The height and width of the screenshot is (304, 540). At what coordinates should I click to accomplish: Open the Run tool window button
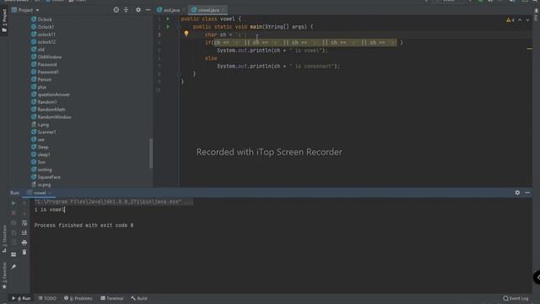[21, 298]
